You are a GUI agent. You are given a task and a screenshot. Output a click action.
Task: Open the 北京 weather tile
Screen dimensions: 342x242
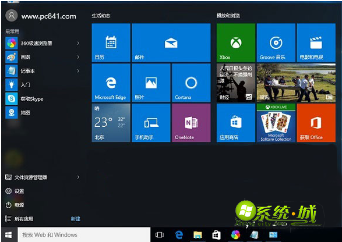point(111,123)
